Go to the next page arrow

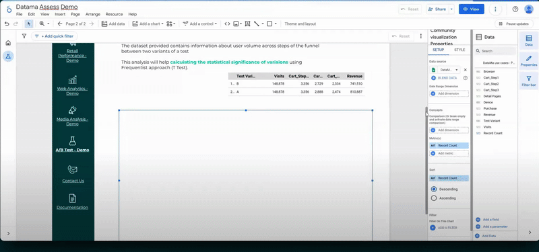click(91, 24)
